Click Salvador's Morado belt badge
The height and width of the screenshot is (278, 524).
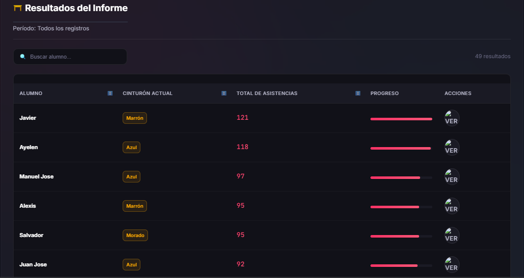[135, 236]
